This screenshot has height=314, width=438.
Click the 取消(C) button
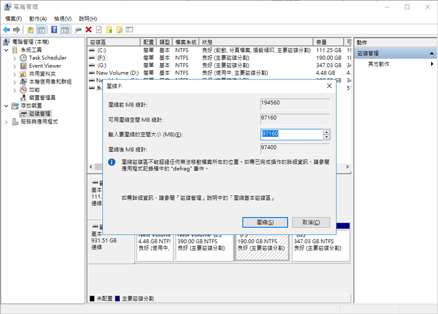point(311,222)
